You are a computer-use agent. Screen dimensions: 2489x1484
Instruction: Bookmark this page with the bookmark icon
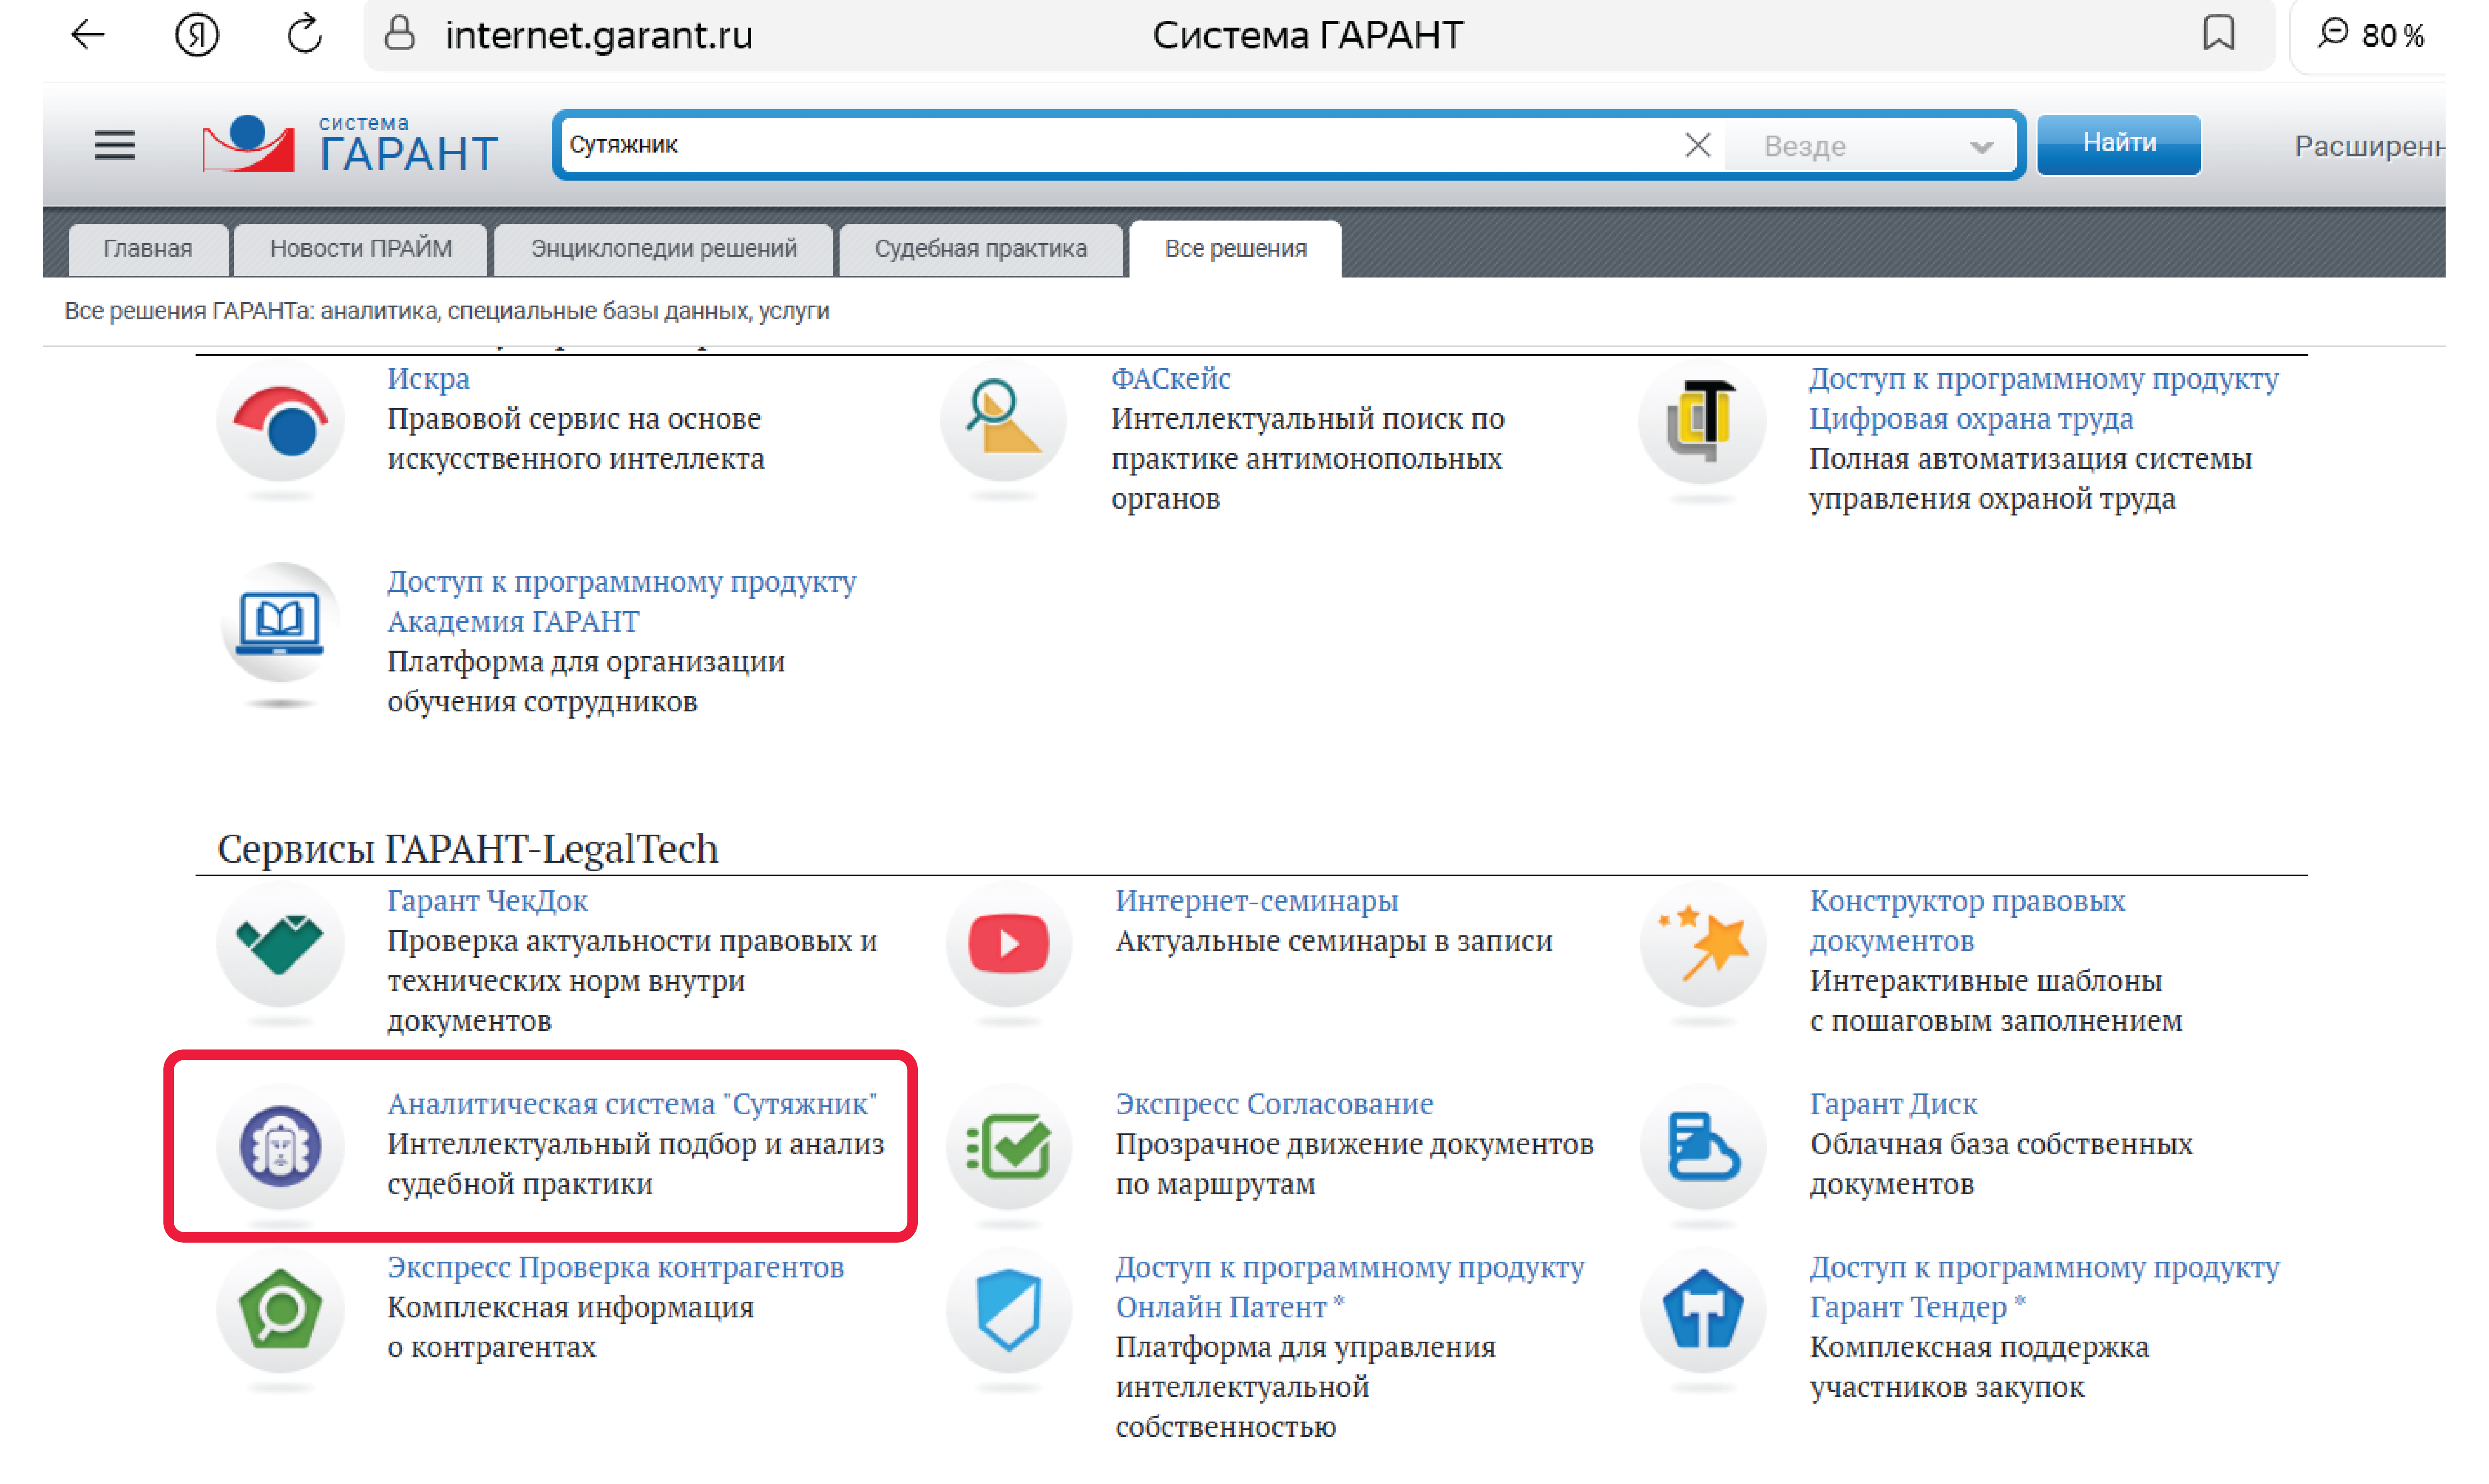tap(2218, 34)
